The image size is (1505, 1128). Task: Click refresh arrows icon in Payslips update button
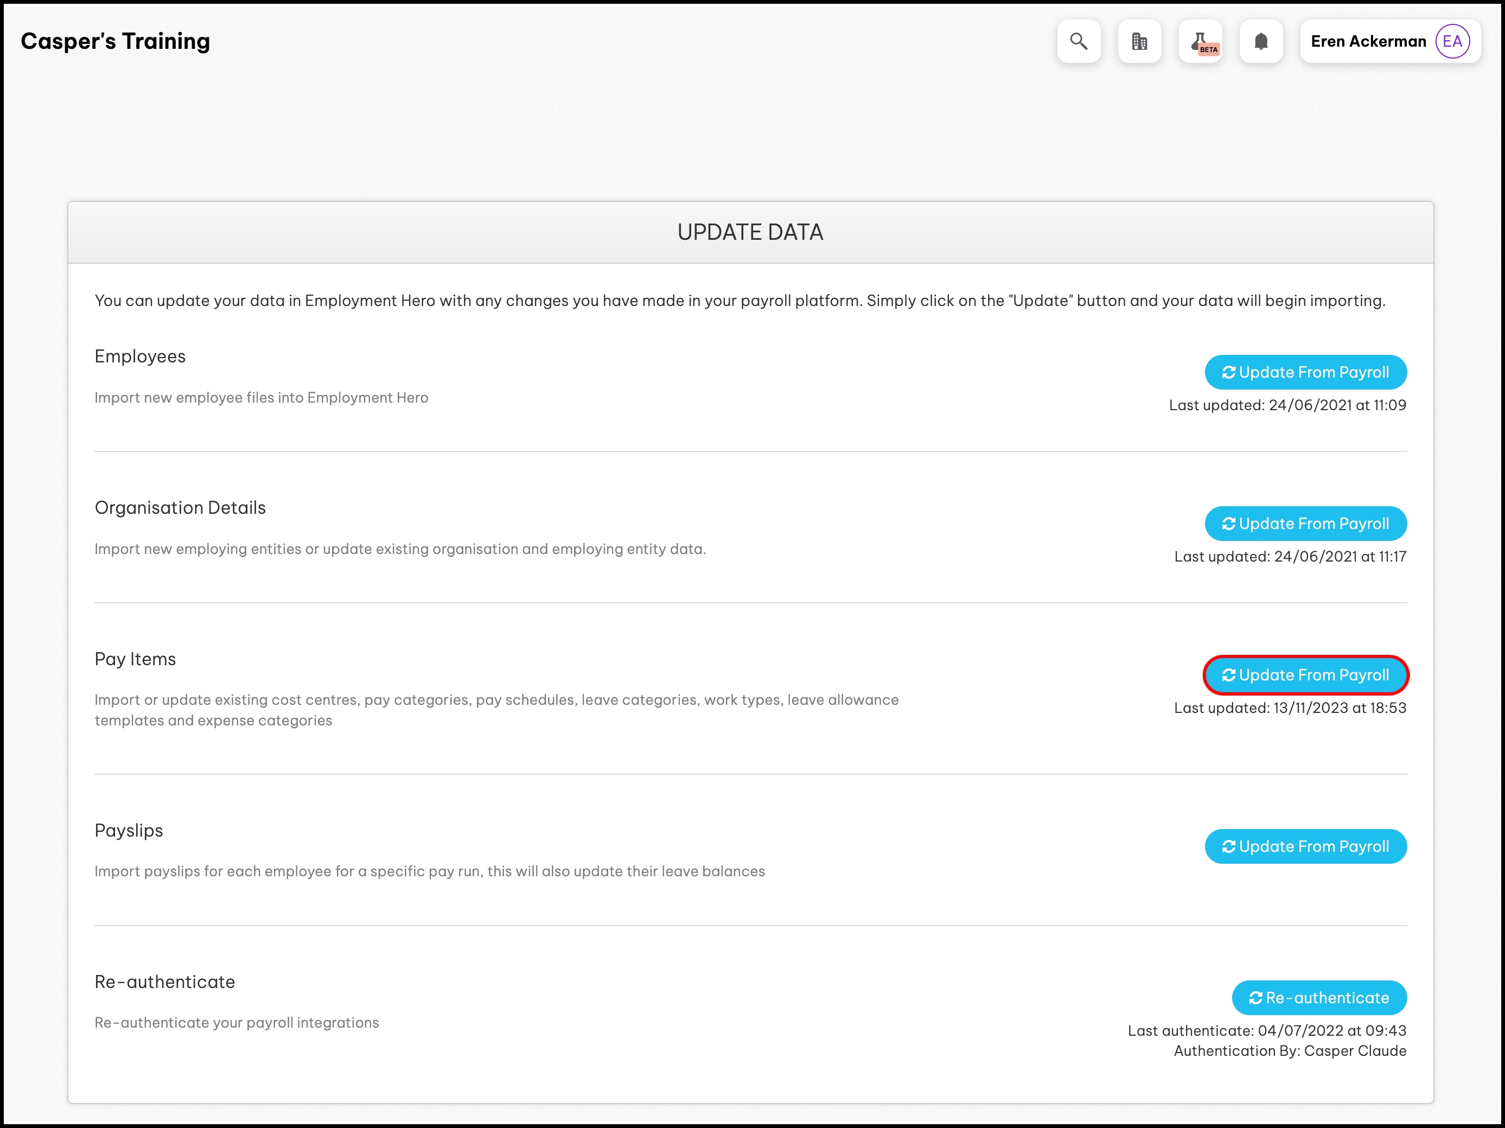1228,846
